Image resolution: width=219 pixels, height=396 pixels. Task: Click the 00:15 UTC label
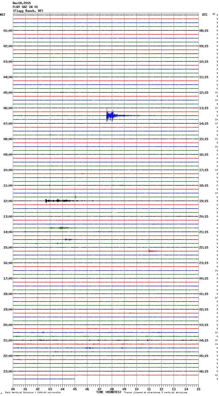[x=204, y=279]
